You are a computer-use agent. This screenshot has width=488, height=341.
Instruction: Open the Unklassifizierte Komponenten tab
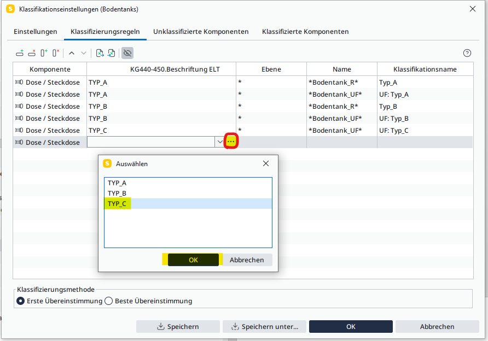tap(201, 32)
